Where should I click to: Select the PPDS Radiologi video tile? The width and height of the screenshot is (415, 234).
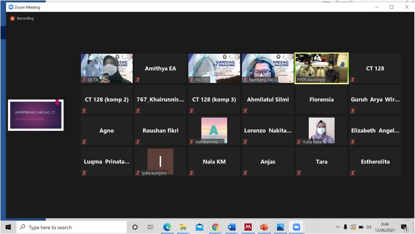[321, 68]
